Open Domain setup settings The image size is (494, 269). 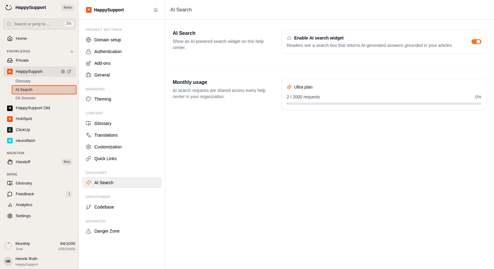[x=122, y=40]
